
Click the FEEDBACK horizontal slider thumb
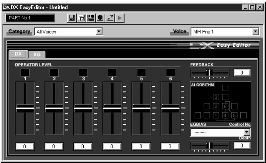[x=209, y=73]
